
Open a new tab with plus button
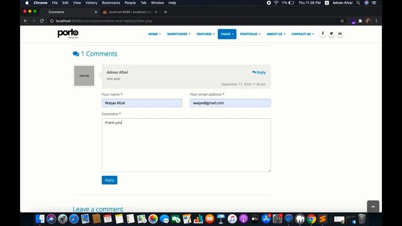point(165,12)
